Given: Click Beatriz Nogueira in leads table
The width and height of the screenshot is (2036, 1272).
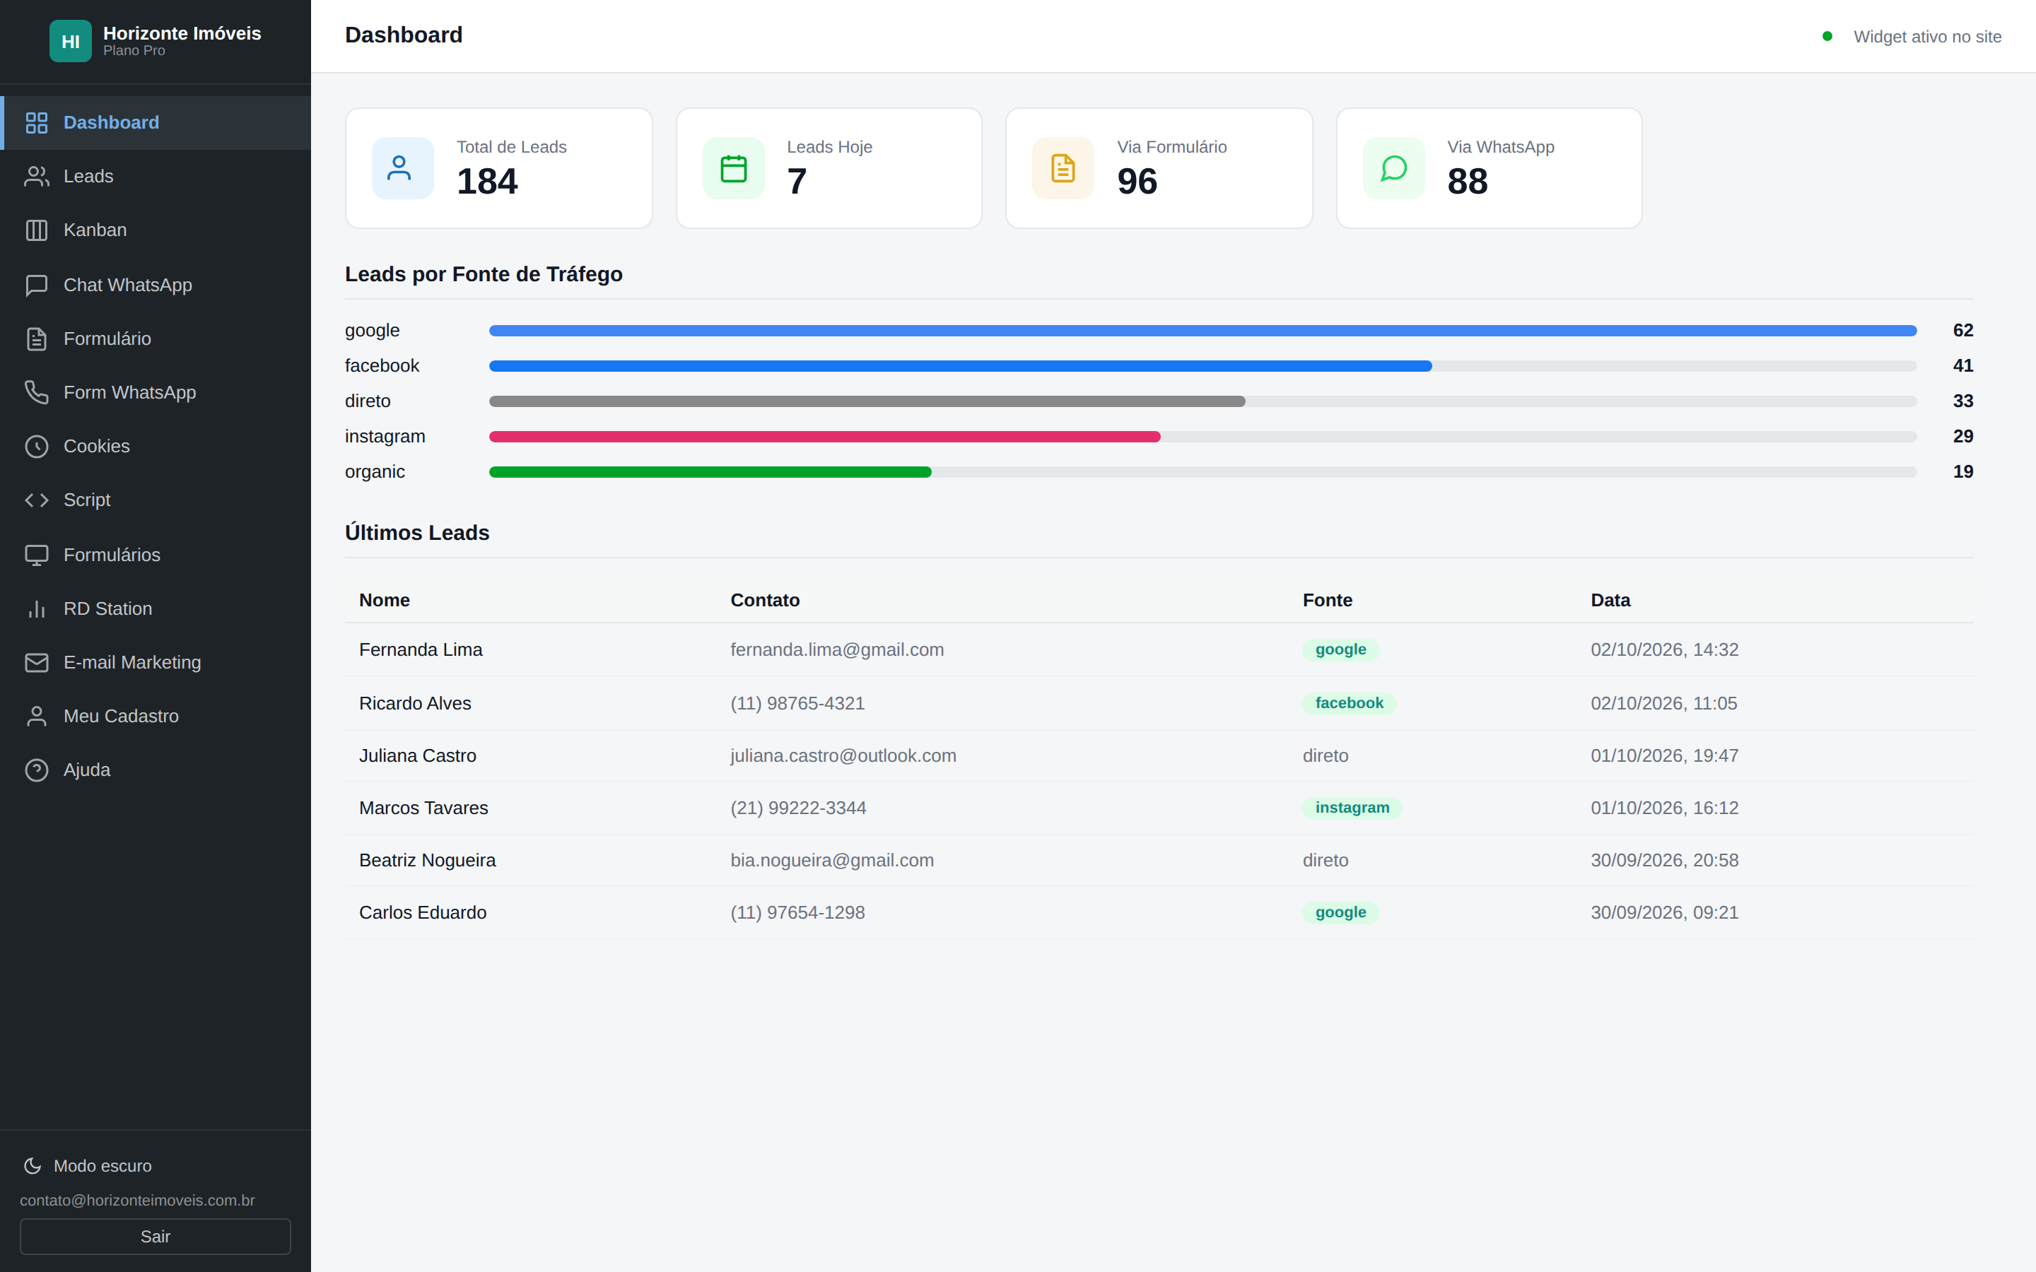Looking at the screenshot, I should click(x=428, y=861).
